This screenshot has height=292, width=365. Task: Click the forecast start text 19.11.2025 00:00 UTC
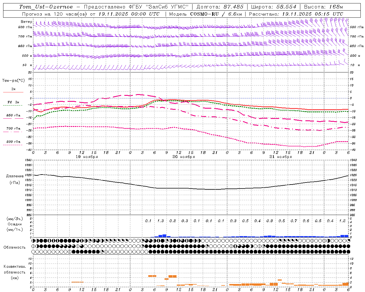pos(129,14)
